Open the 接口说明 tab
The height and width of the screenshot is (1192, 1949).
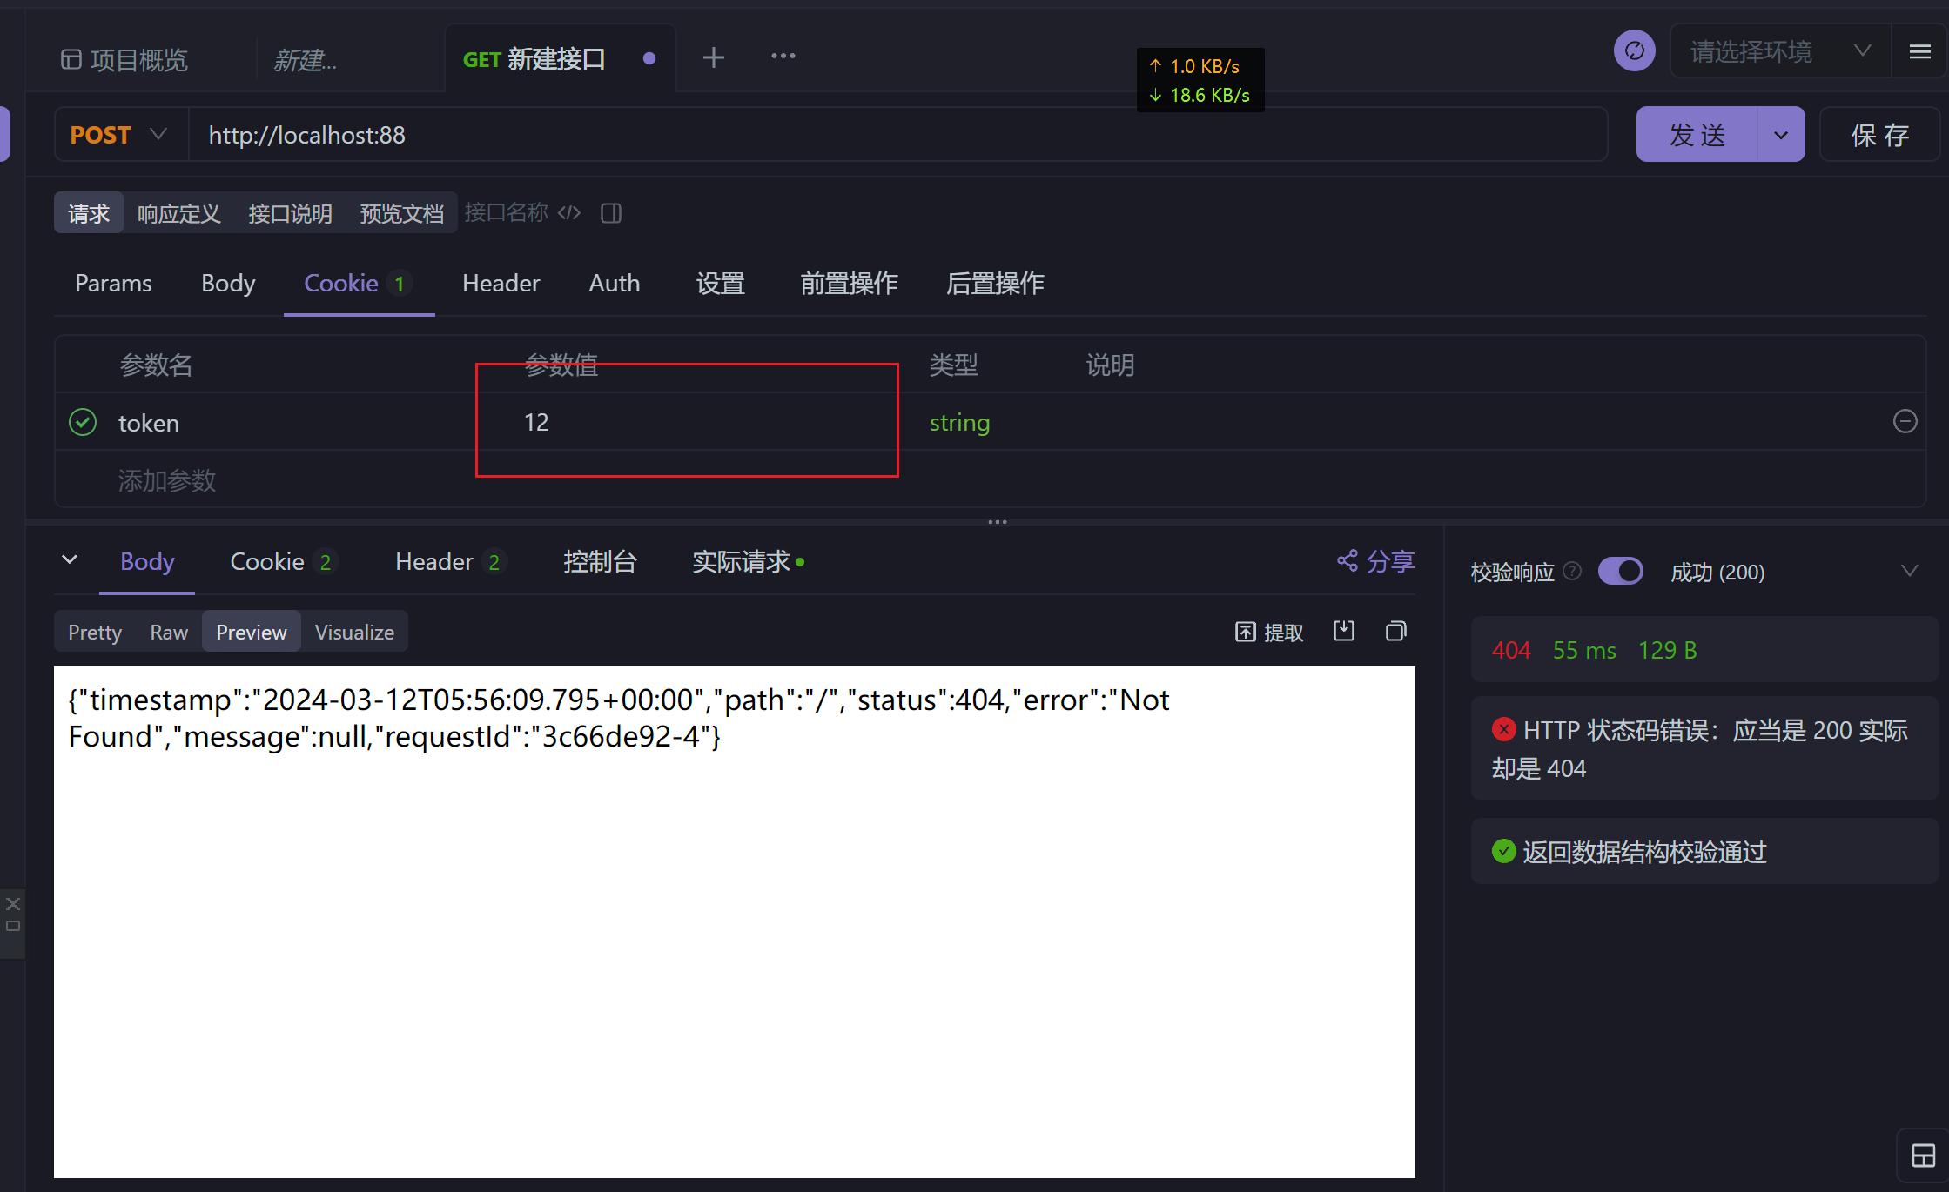290,213
